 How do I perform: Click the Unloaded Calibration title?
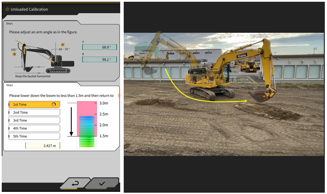[x=29, y=9]
